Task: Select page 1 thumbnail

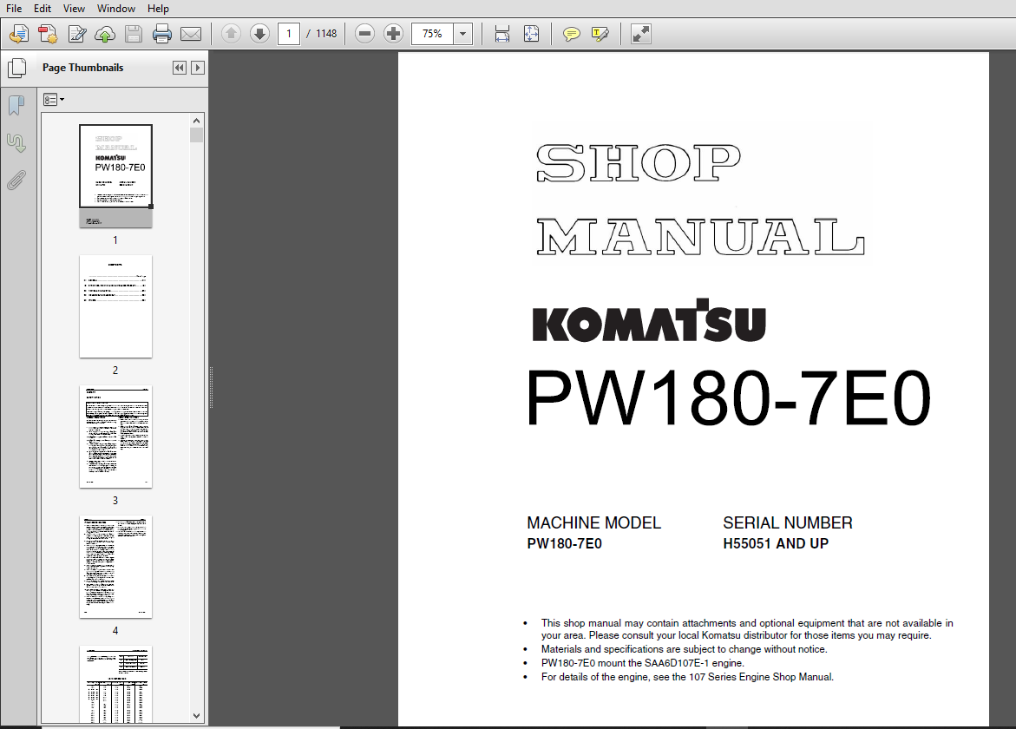Action: tap(116, 175)
